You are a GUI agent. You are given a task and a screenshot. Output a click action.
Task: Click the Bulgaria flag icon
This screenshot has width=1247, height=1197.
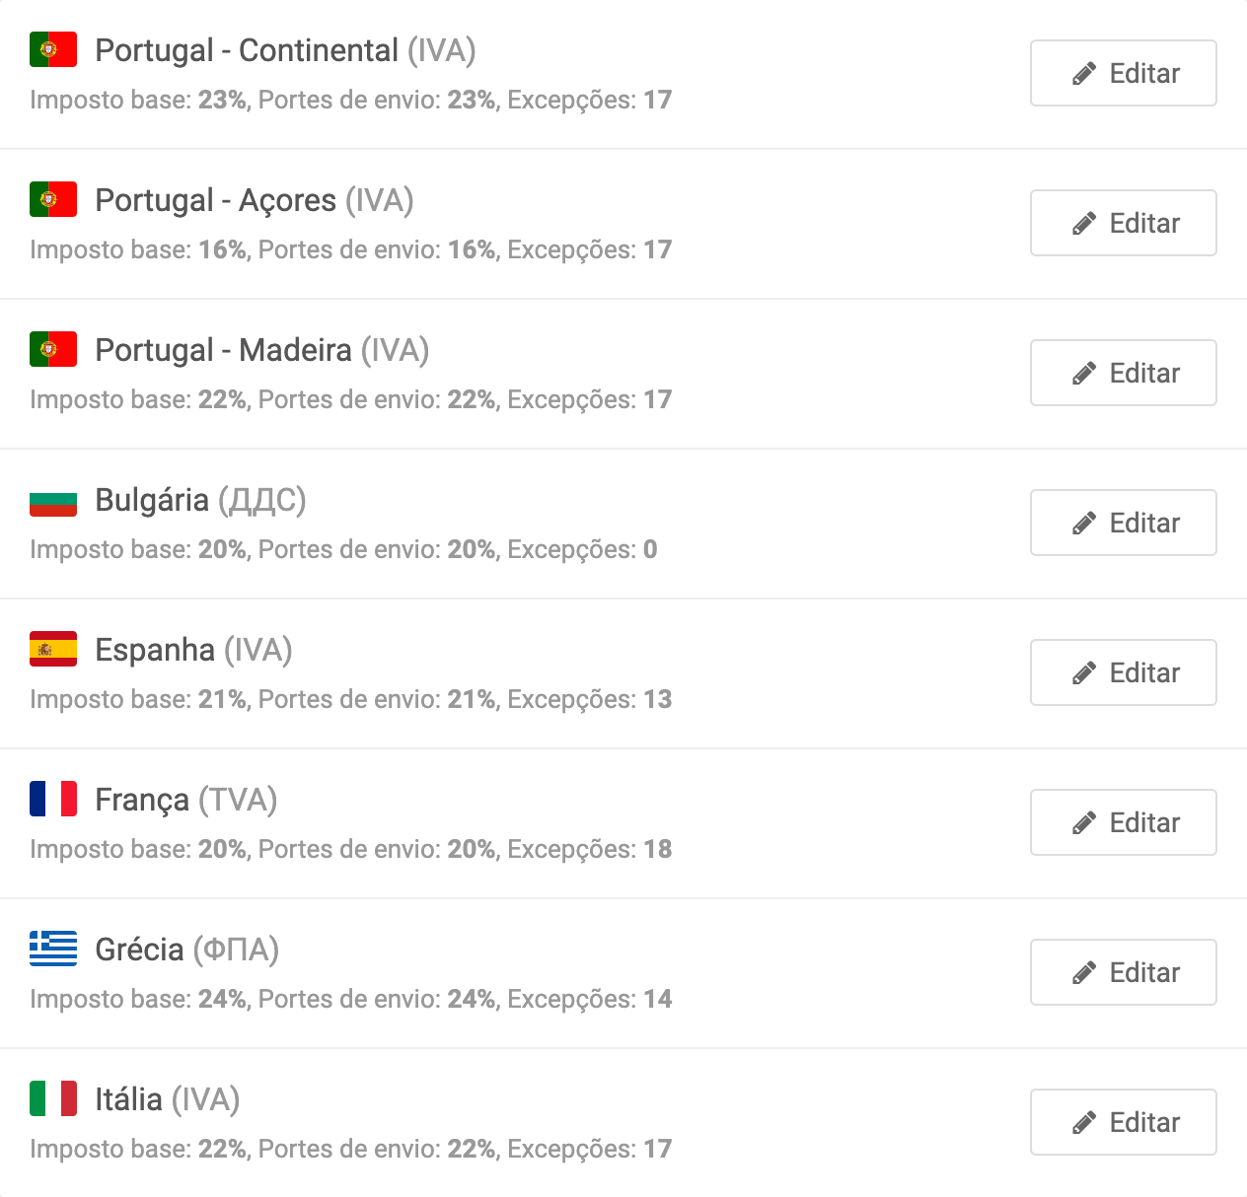tap(53, 500)
